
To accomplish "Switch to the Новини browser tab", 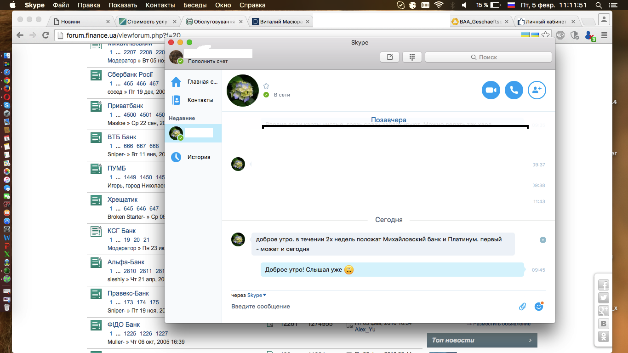I will [x=82, y=21].
